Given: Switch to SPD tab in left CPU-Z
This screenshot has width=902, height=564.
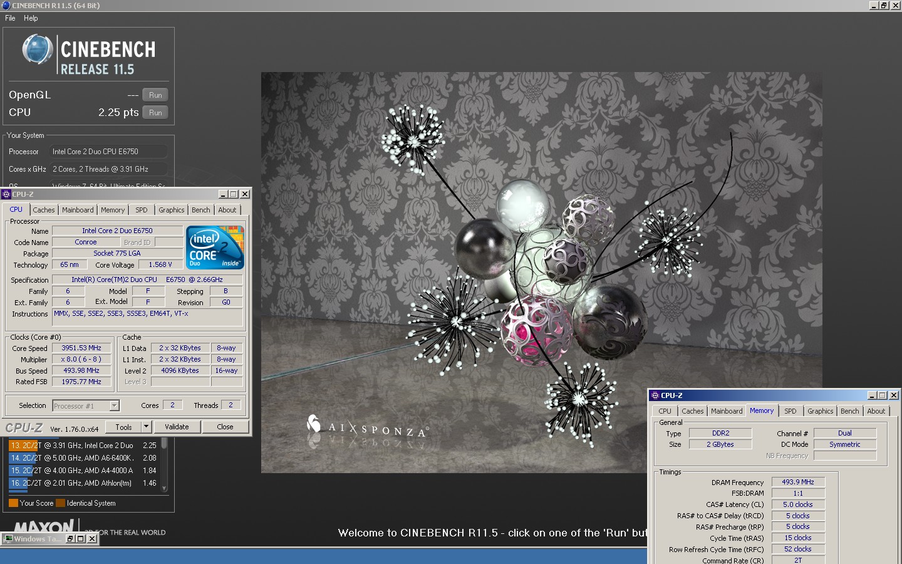Looking at the screenshot, I should point(142,210).
